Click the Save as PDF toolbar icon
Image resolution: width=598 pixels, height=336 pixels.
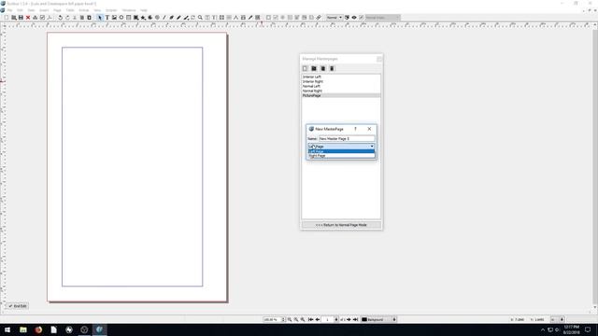(x=50, y=18)
